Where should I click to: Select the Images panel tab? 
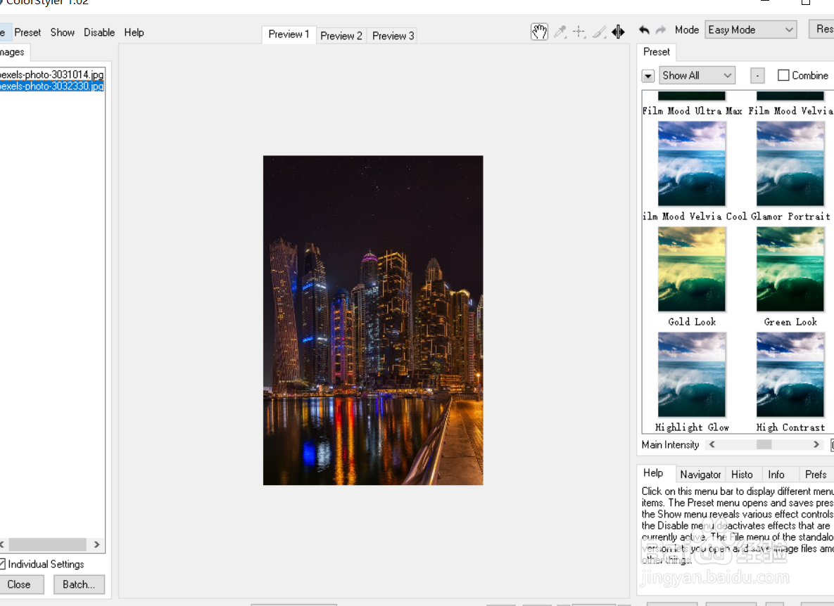(13, 52)
